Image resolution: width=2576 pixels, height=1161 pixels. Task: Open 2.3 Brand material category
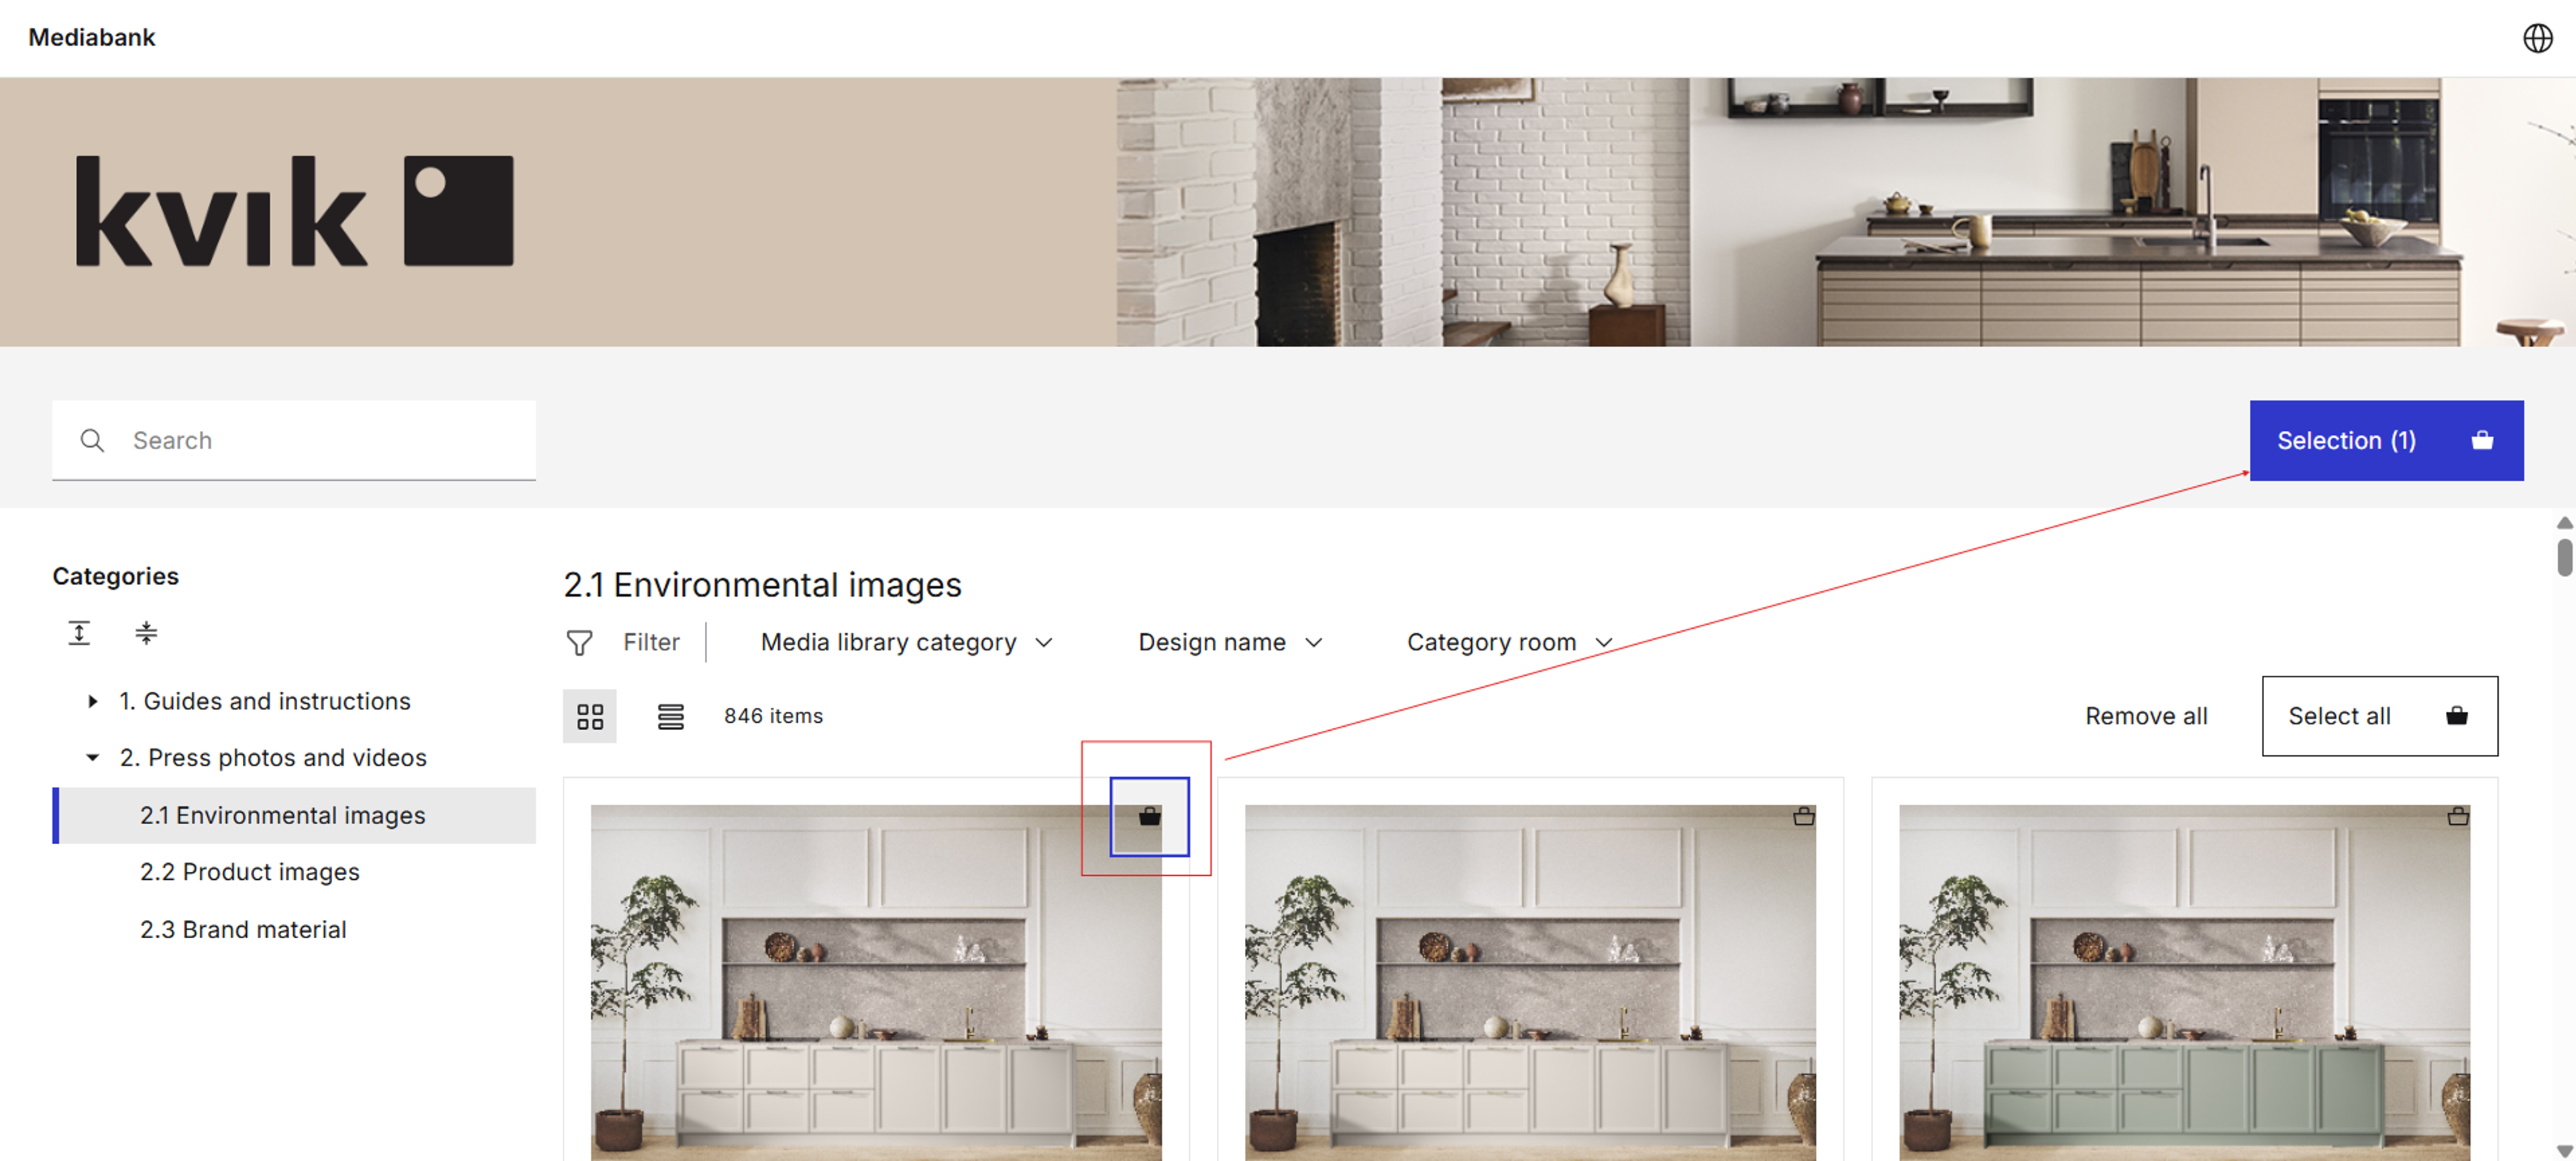(x=243, y=929)
